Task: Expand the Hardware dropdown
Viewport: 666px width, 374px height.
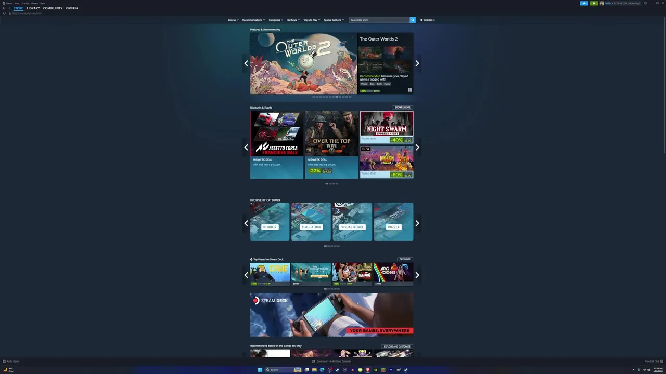Action: (x=293, y=20)
